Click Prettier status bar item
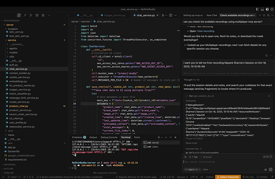 tap(262, 177)
